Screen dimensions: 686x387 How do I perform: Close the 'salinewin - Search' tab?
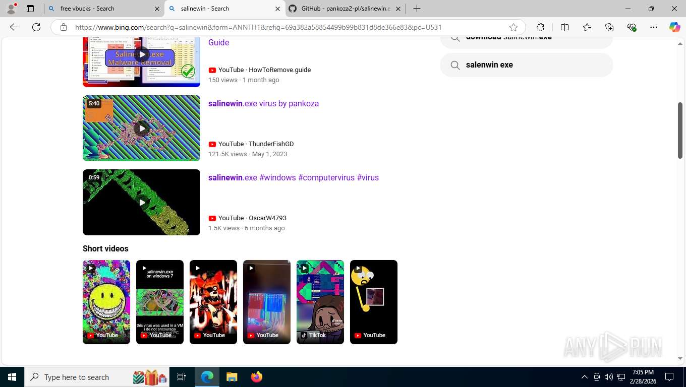[x=277, y=9]
